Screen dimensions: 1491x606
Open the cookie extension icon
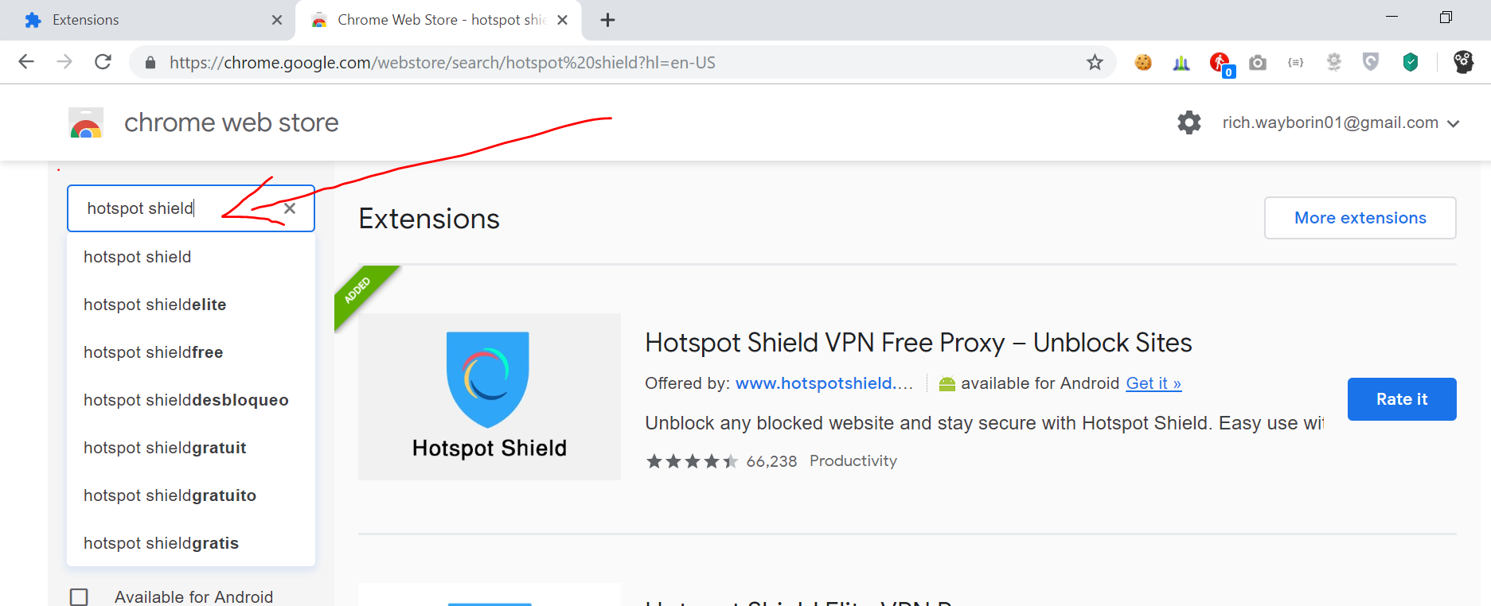tap(1143, 62)
